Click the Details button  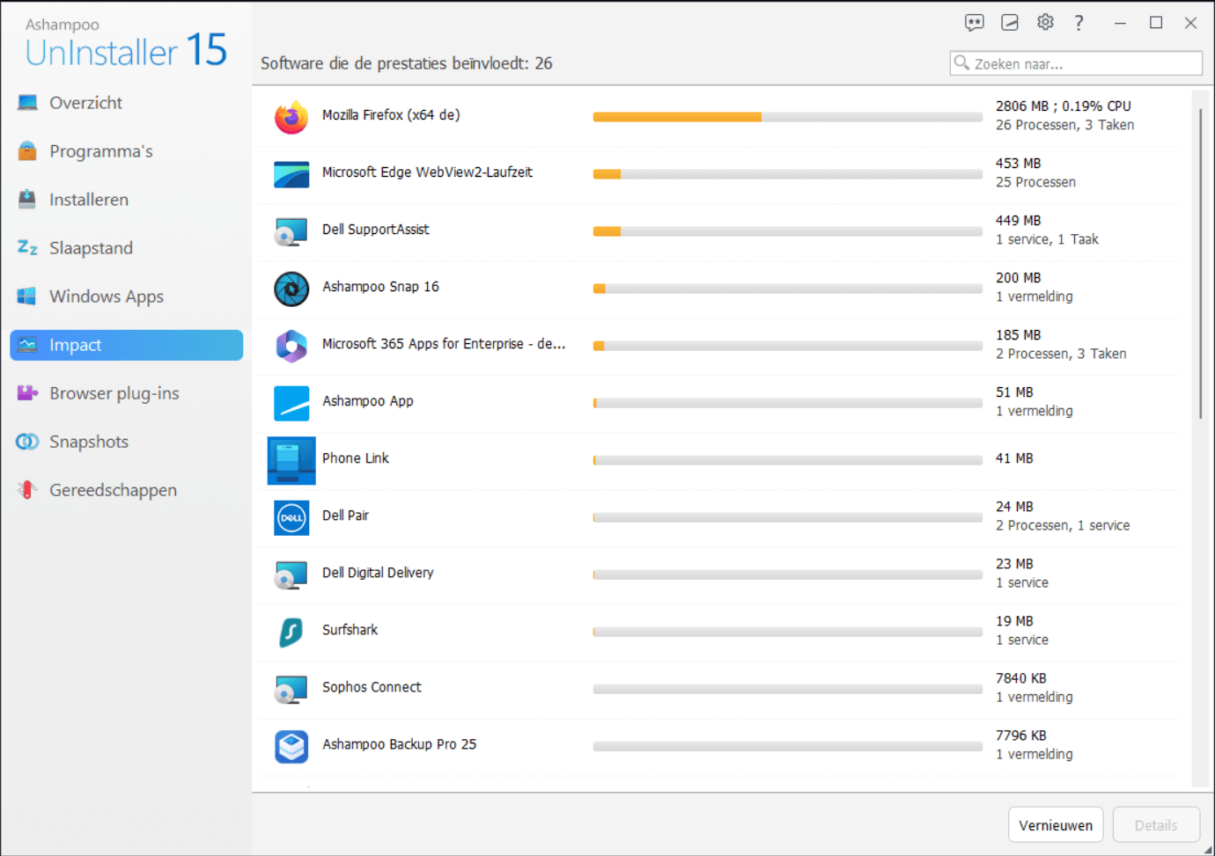click(x=1156, y=825)
